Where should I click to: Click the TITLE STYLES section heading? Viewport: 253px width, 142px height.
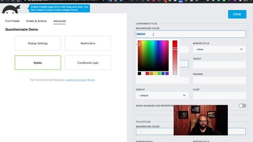click(x=143, y=122)
